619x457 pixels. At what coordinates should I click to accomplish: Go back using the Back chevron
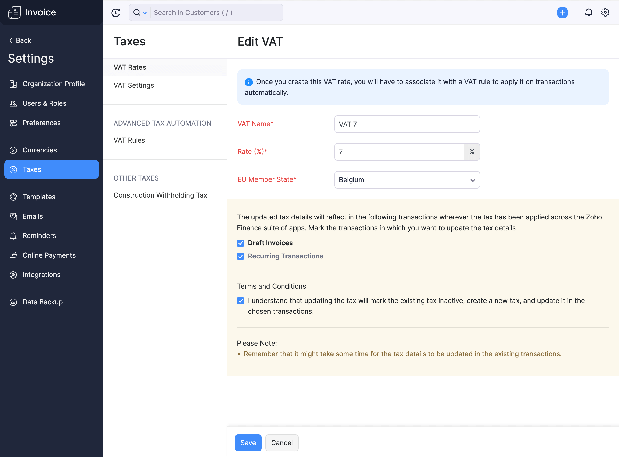[11, 40]
